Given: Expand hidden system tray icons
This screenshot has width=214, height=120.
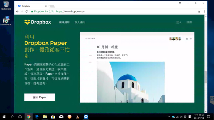Looking at the screenshot, I should [x=169, y=116].
